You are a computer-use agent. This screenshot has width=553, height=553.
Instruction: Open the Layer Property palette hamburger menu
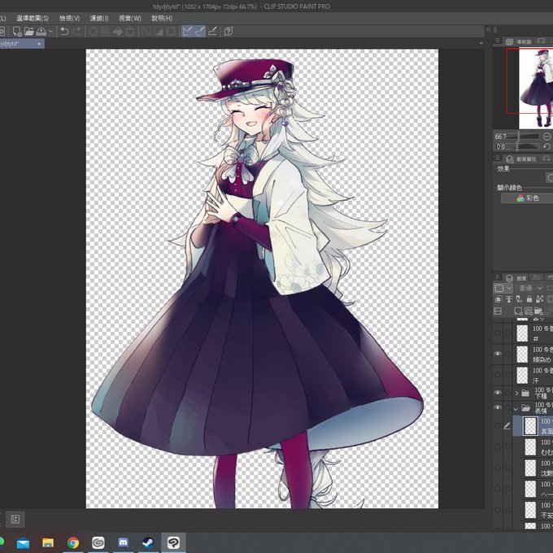(497, 158)
